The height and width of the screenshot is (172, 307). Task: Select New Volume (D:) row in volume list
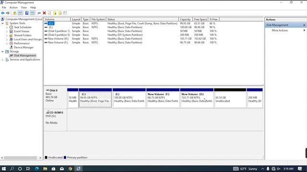[131, 39]
